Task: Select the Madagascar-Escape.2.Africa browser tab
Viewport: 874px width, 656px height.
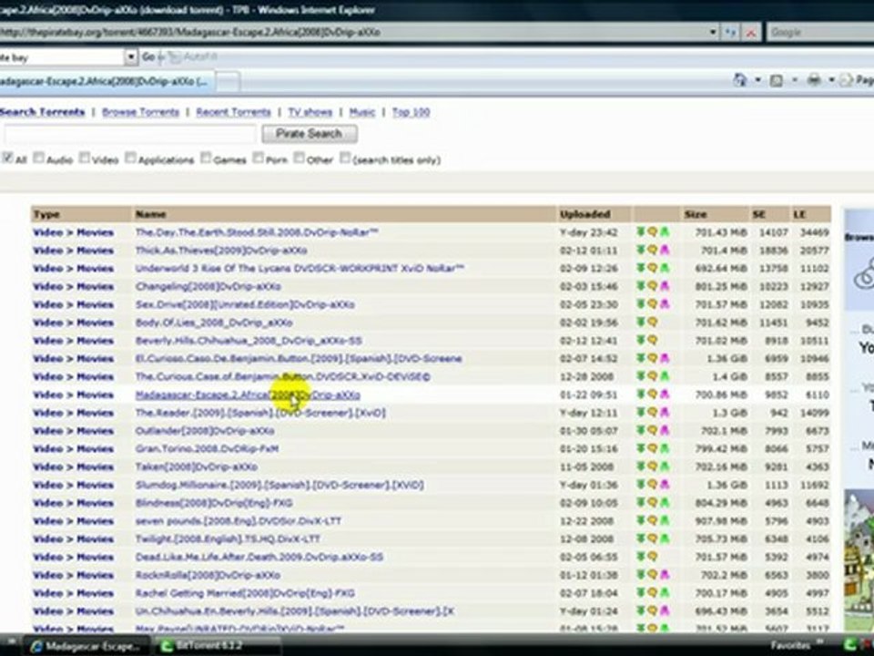Action: [x=106, y=81]
